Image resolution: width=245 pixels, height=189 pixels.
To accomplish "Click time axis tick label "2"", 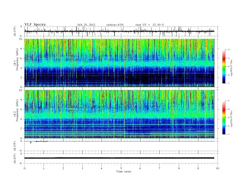I will (63, 168).
